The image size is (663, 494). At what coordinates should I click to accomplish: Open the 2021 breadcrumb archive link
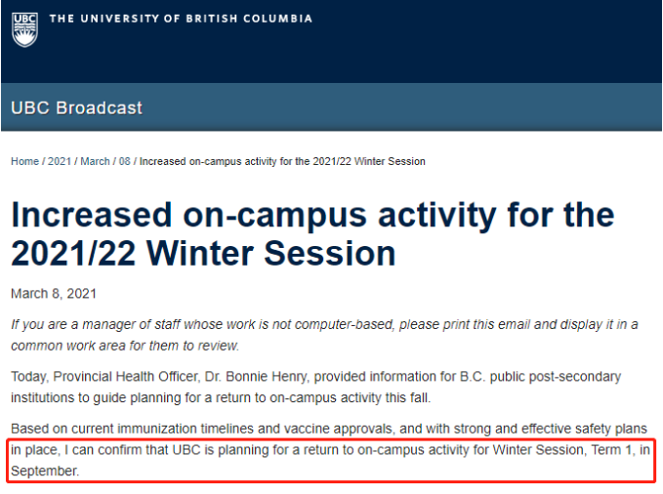tap(60, 161)
